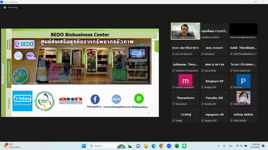Image resolution: width=268 pixels, height=150 pixels.
Task: Click the green @ icon on slide
Action: coord(139,98)
